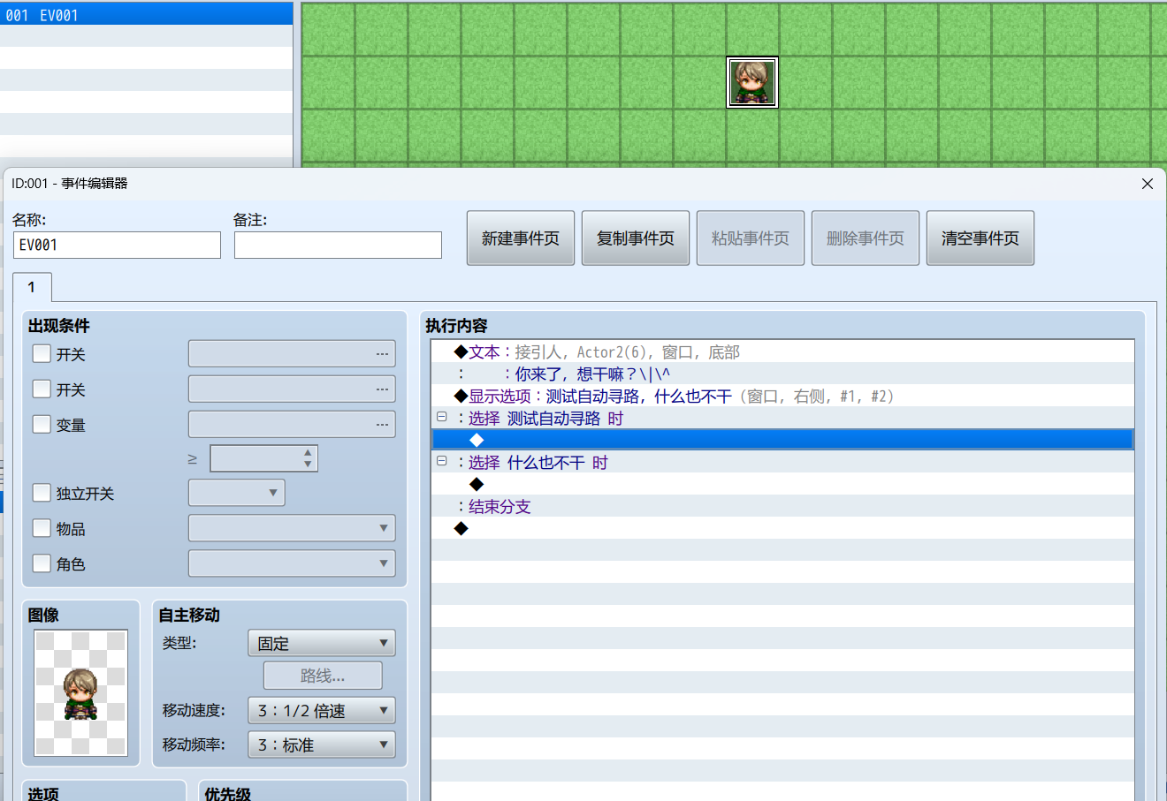Open second 开关 selector ellipsis field
The image size is (1167, 801).
point(292,389)
